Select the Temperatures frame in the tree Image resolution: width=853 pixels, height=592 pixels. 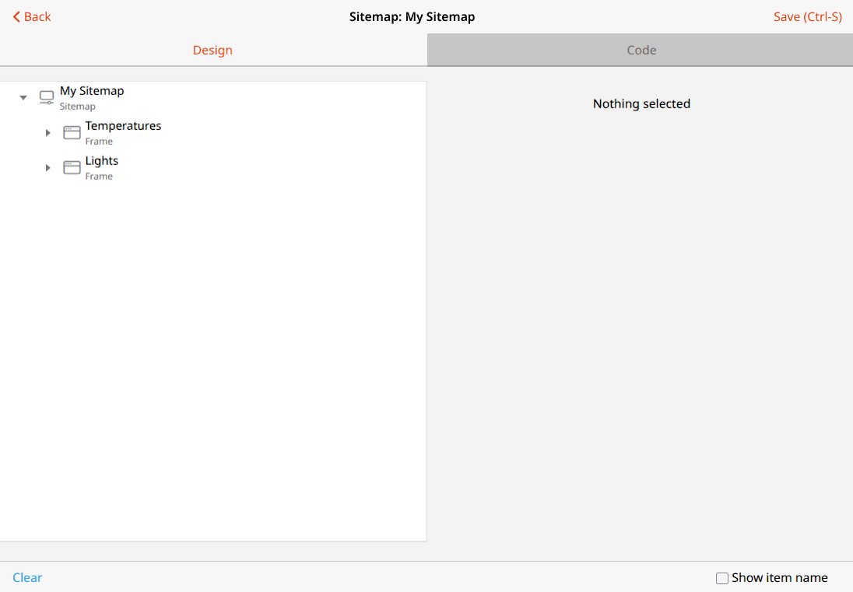[x=122, y=125]
